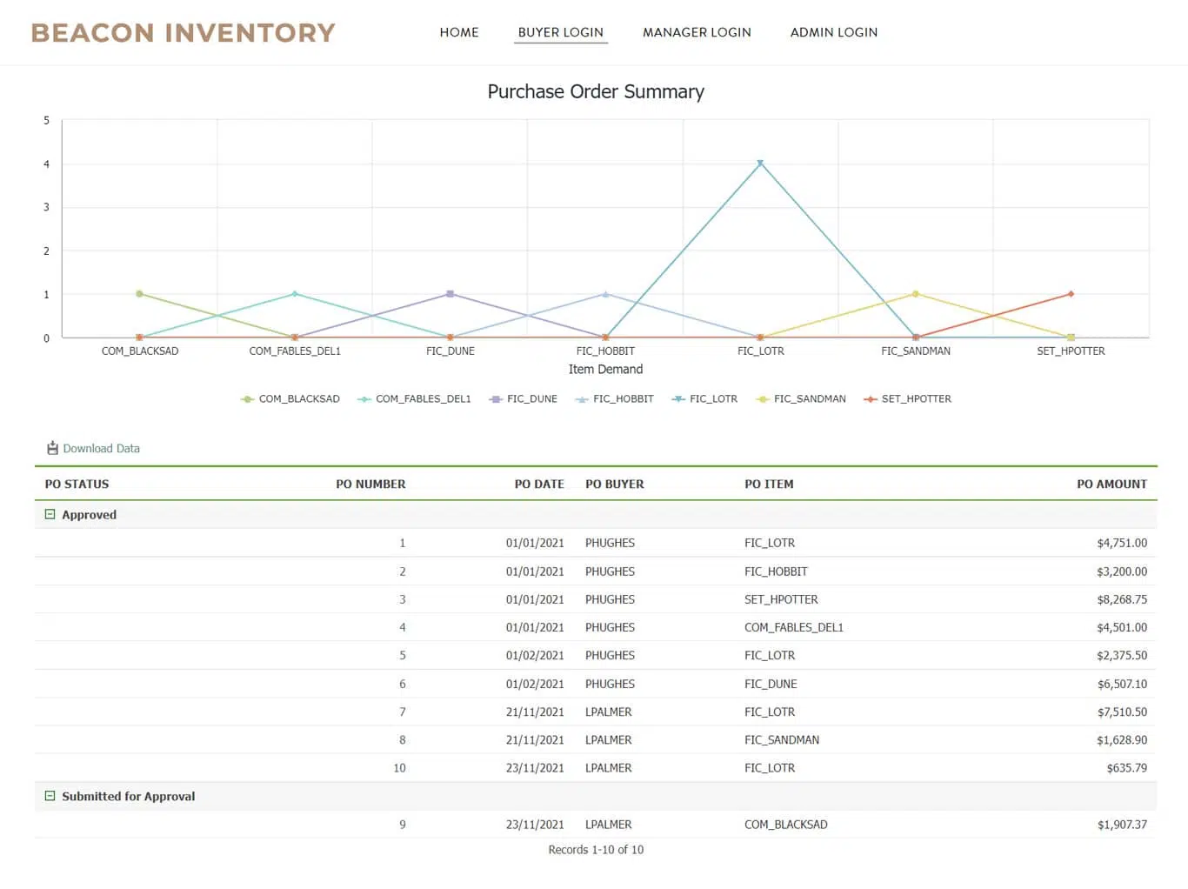Toggle COM_BLACKSAD series legend marker
This screenshot has height=889, width=1188.
click(248, 399)
